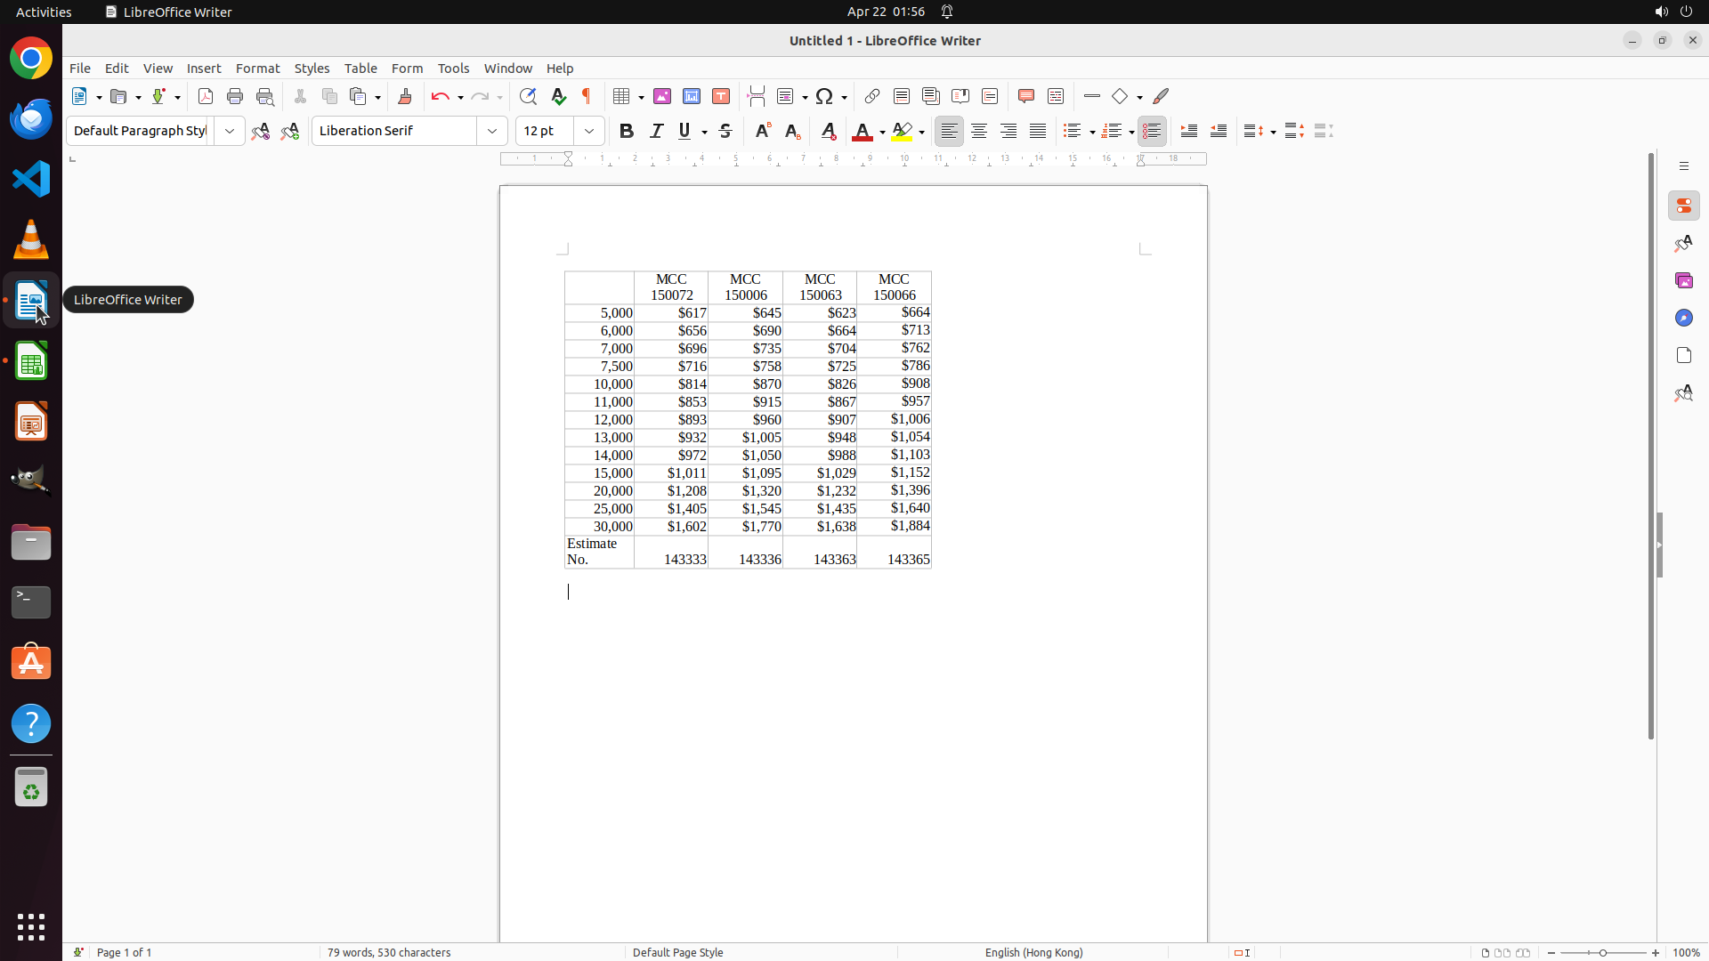
Task: Click the Insert Hyperlink icon
Action: click(x=872, y=96)
